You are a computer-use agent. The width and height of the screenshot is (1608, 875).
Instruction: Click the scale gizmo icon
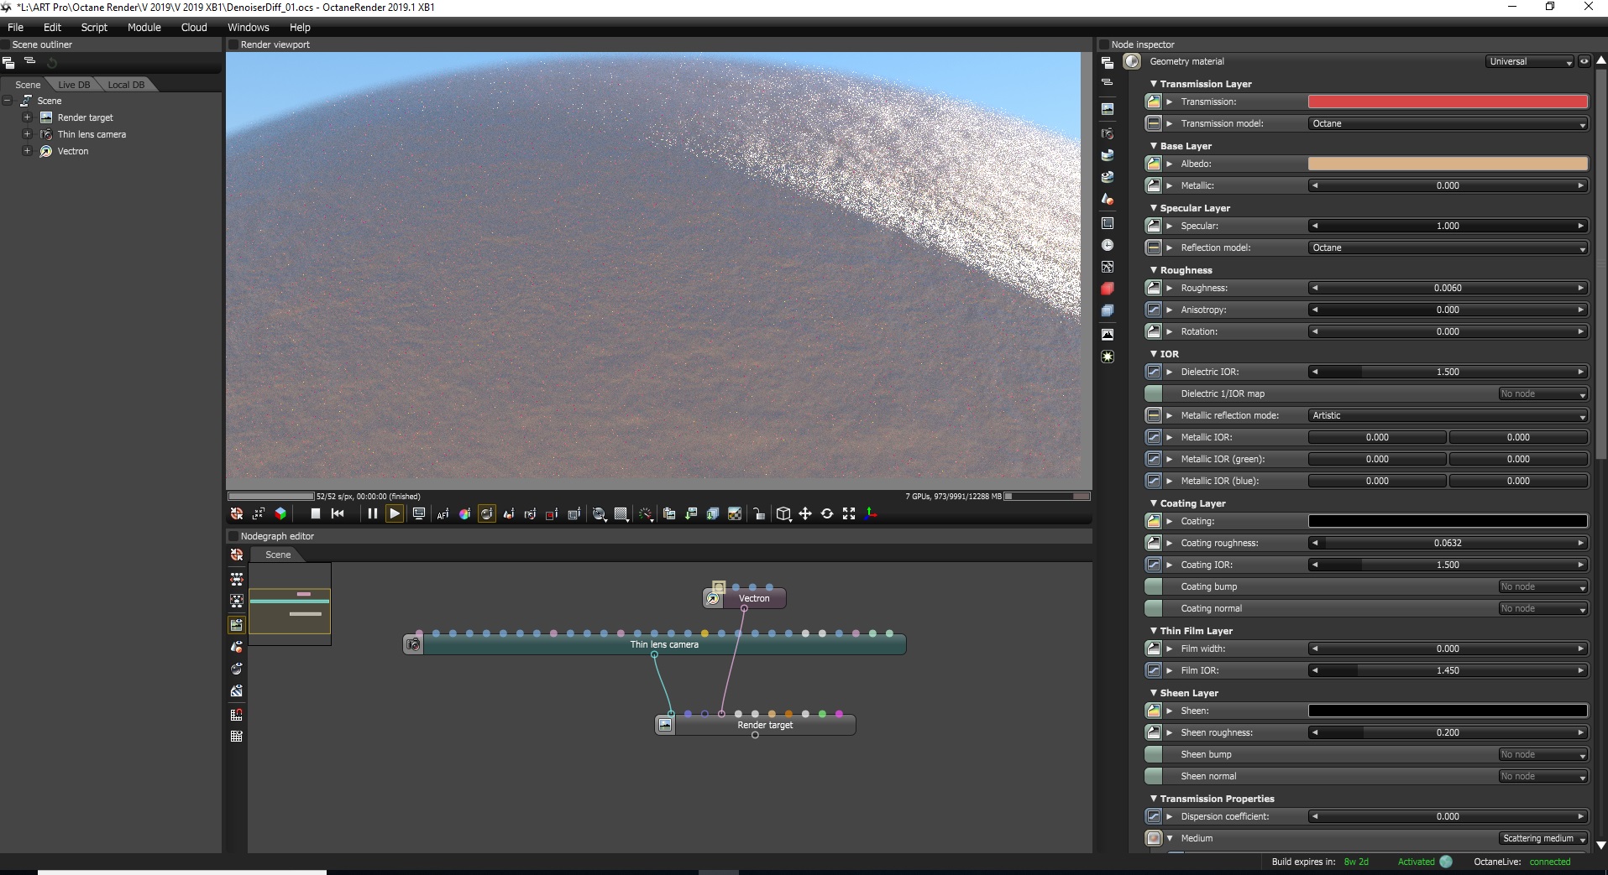pos(849,513)
